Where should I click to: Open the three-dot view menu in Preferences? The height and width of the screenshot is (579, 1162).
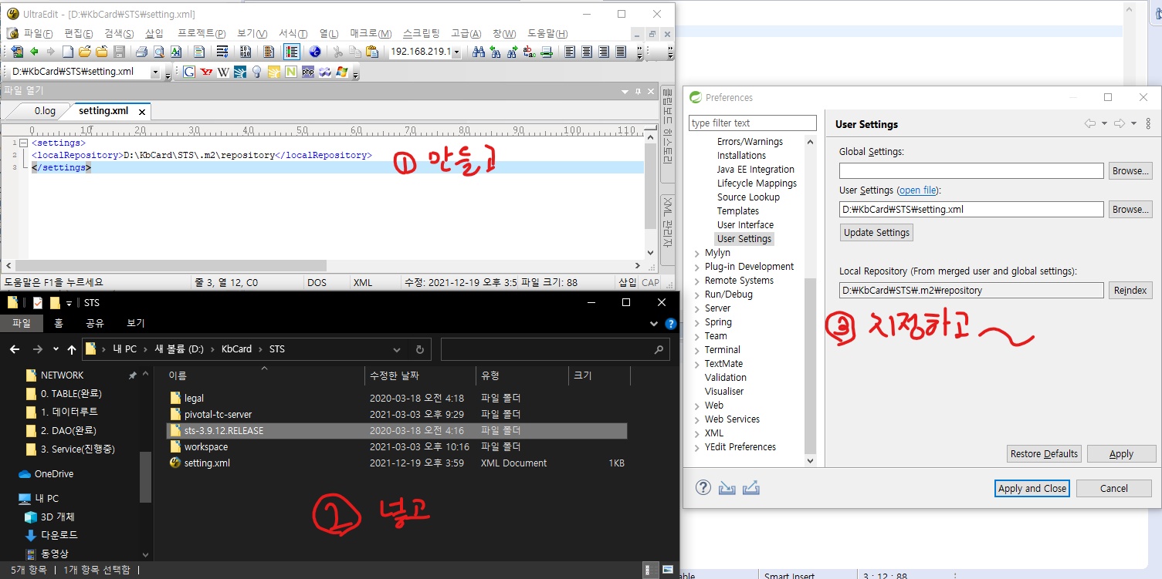tap(1148, 123)
